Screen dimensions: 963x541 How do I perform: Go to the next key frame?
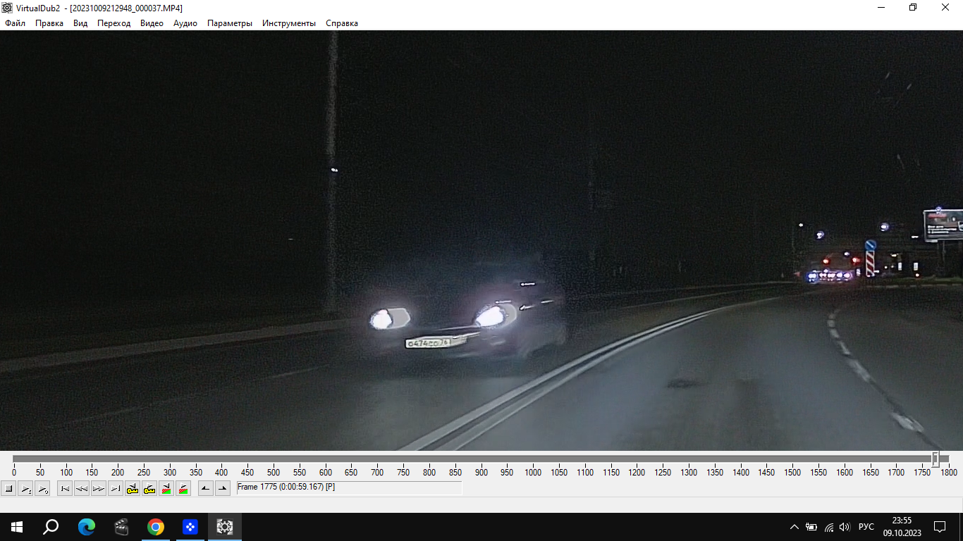tap(149, 488)
